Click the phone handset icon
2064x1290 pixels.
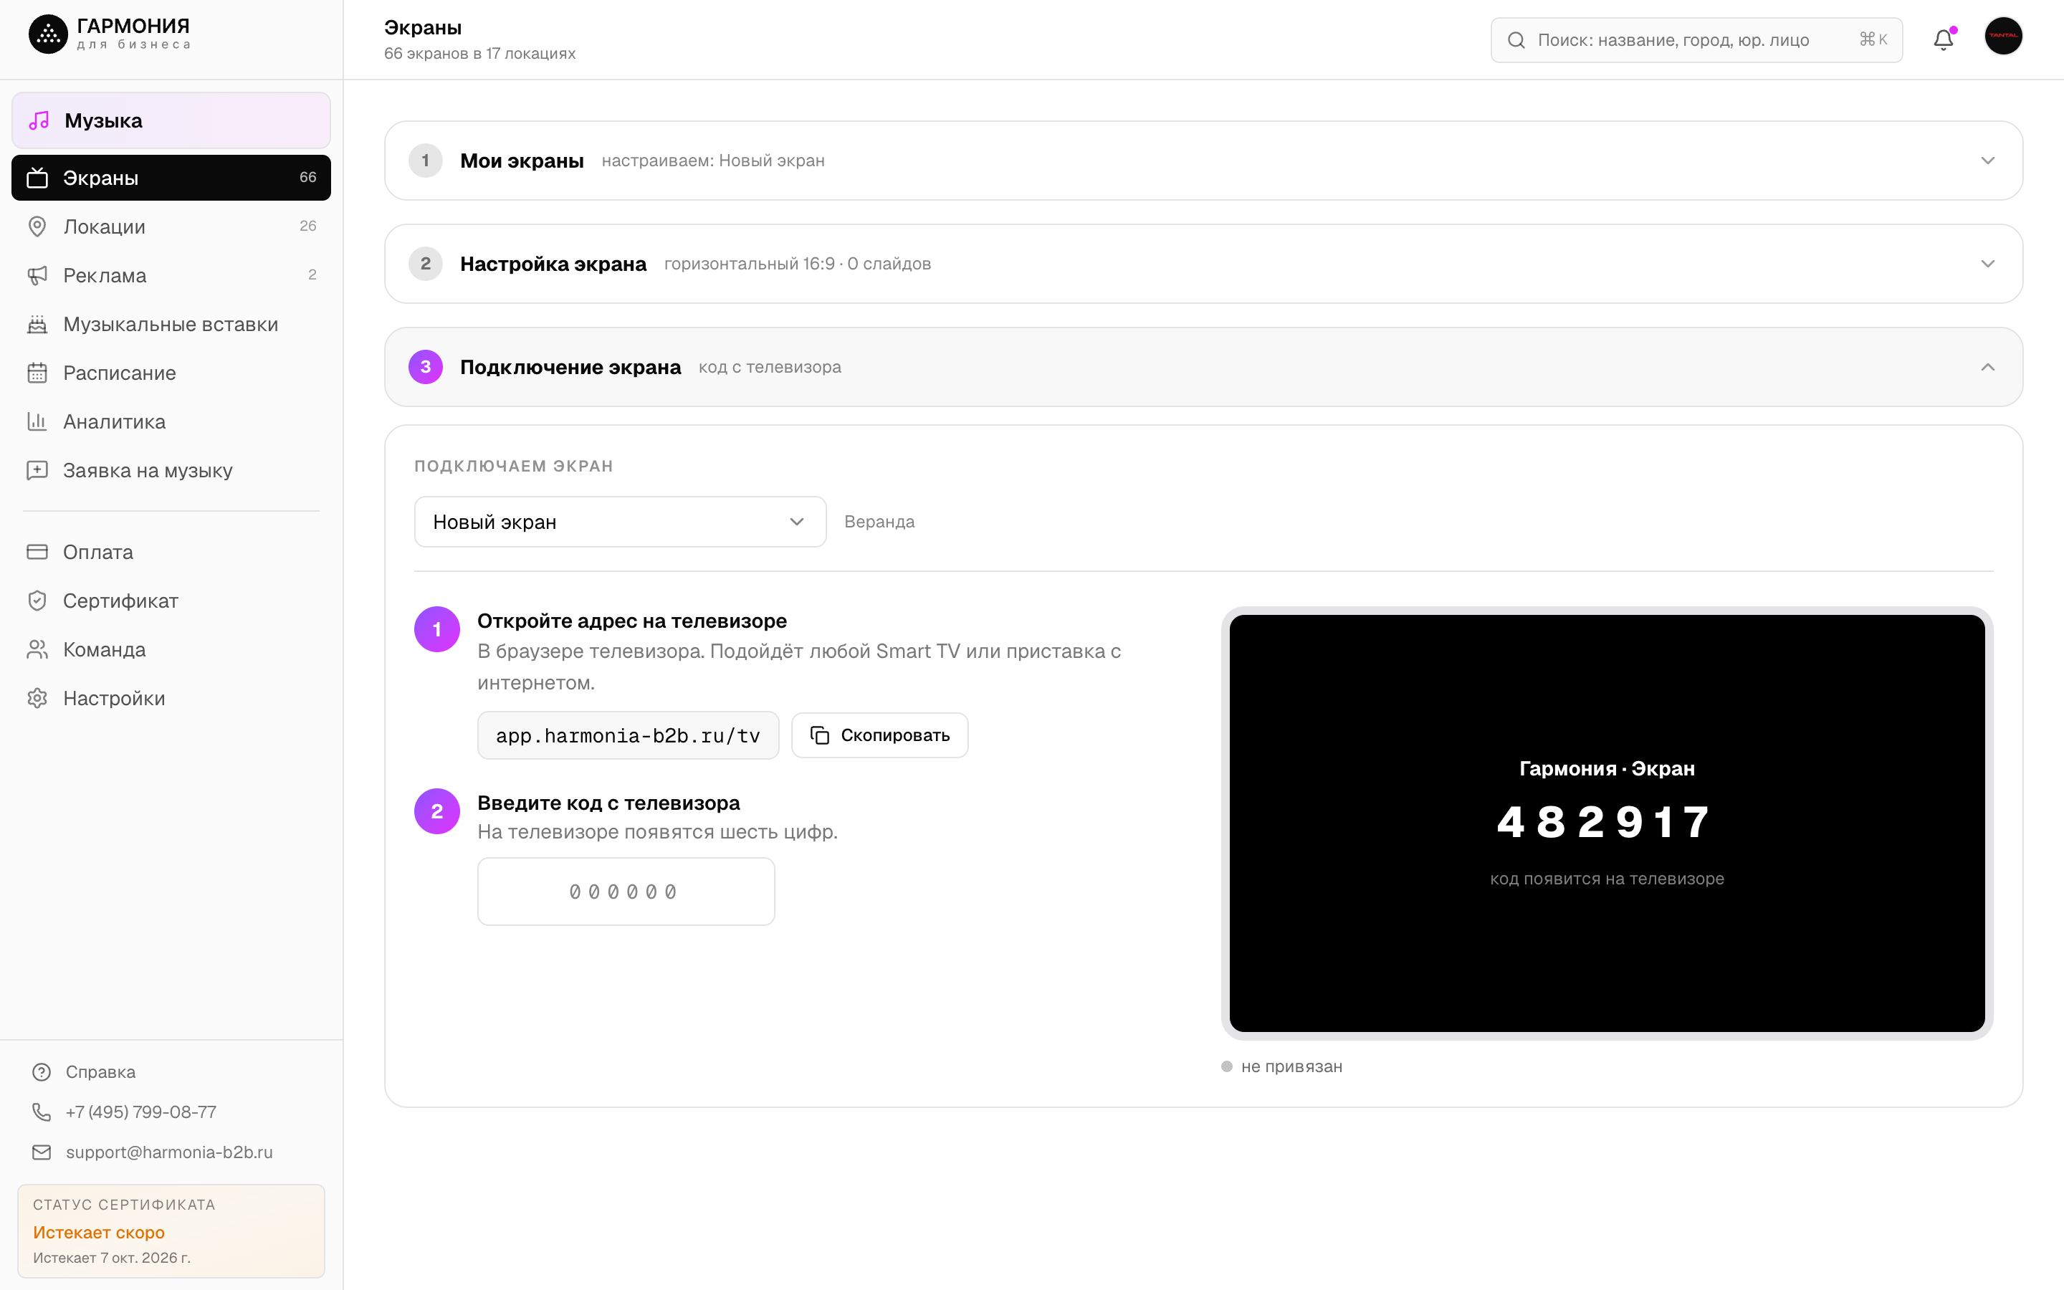tap(42, 1111)
